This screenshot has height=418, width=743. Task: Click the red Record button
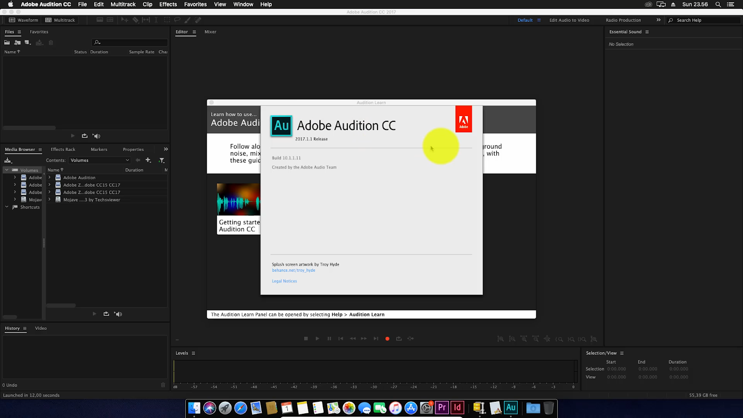click(x=387, y=339)
